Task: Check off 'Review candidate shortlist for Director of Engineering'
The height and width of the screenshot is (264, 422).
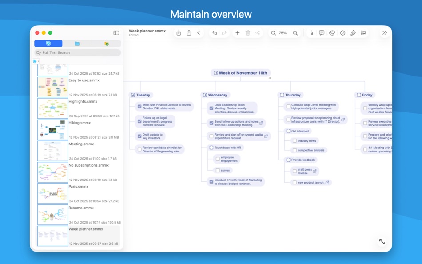Action: coord(139,148)
